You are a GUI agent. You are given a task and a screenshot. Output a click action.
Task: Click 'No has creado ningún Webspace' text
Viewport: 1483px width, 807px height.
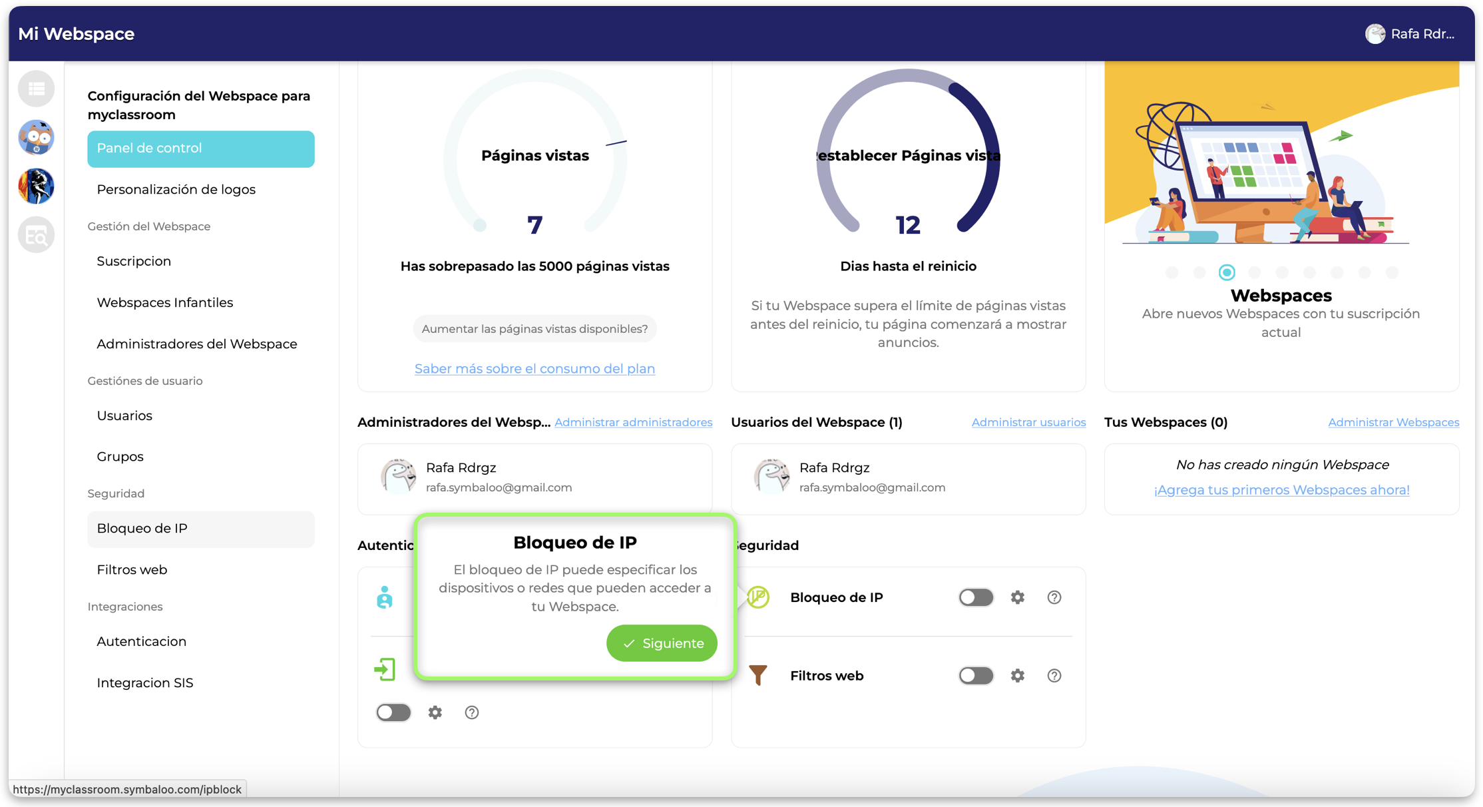pos(1282,465)
